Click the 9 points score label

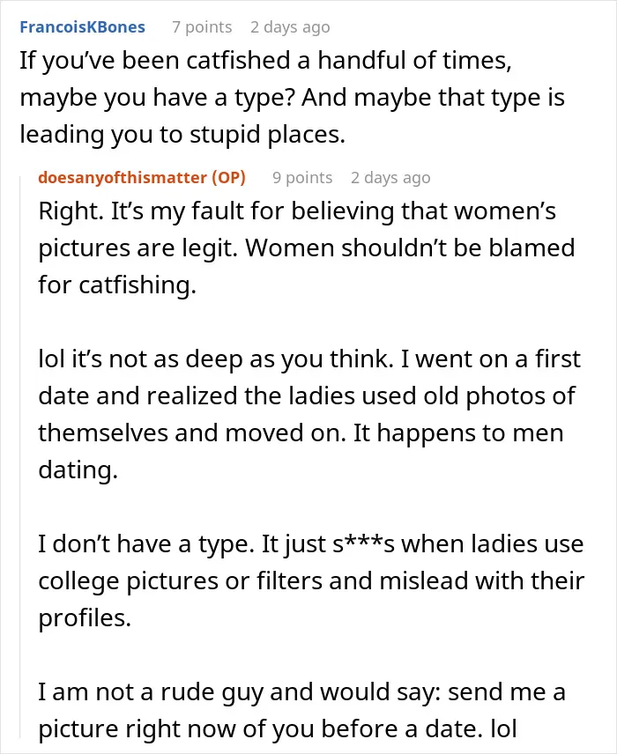point(302,177)
